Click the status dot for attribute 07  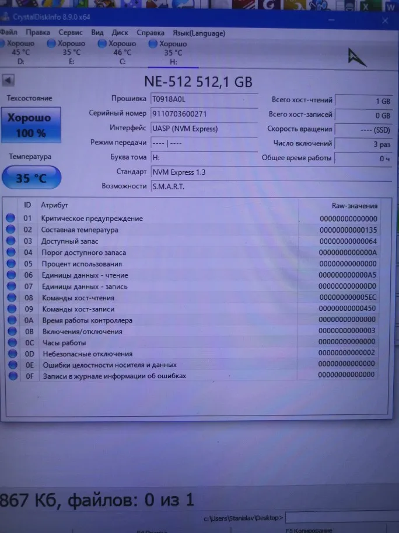tap(12, 286)
